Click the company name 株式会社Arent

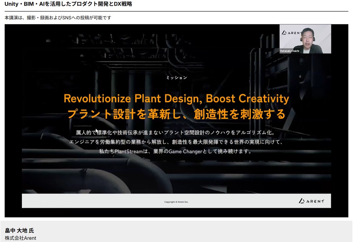point(21,238)
